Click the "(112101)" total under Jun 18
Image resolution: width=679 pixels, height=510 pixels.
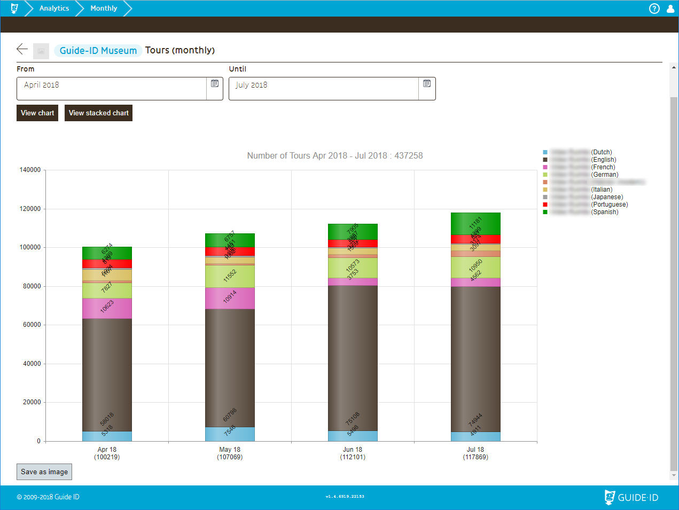click(x=353, y=457)
